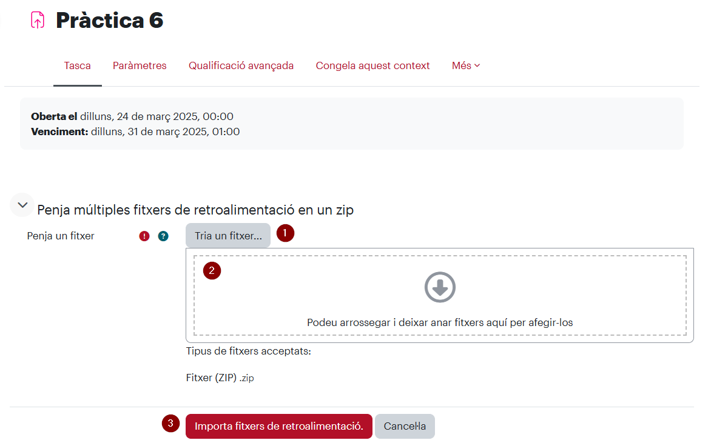The height and width of the screenshot is (443, 711).
Task: Click the Venciment date line
Action: point(135,132)
